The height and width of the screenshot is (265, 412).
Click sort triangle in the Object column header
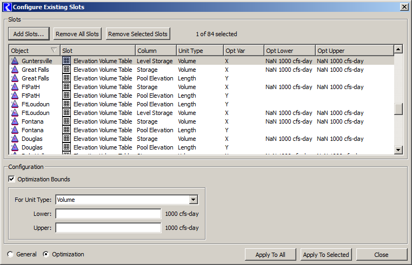pos(54,50)
